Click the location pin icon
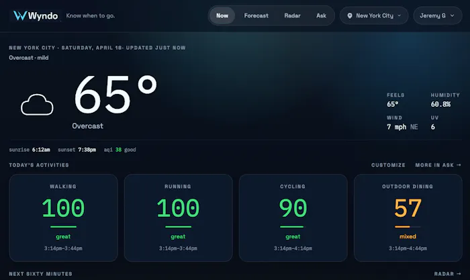 350,15
